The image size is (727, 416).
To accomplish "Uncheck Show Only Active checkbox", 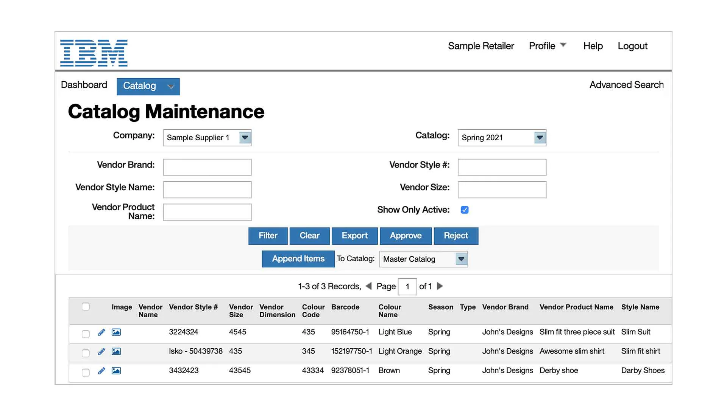I will [465, 210].
